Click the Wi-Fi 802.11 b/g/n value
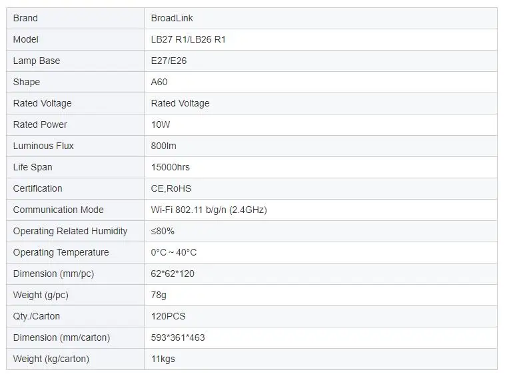The image size is (505, 374). 209,210
